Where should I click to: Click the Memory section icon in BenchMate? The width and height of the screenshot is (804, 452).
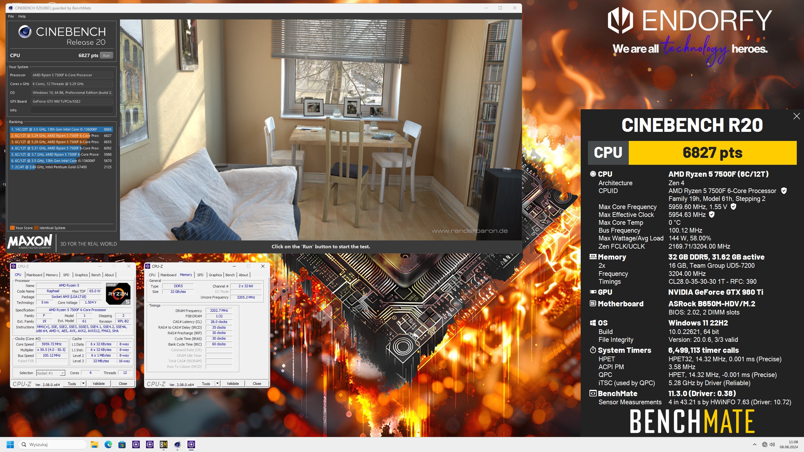593,257
